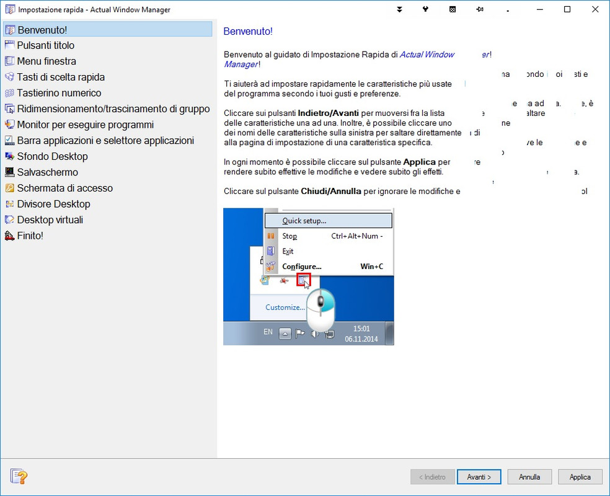
Task: Click the double-arrow roll-up title bar icon
Action: click(x=399, y=9)
